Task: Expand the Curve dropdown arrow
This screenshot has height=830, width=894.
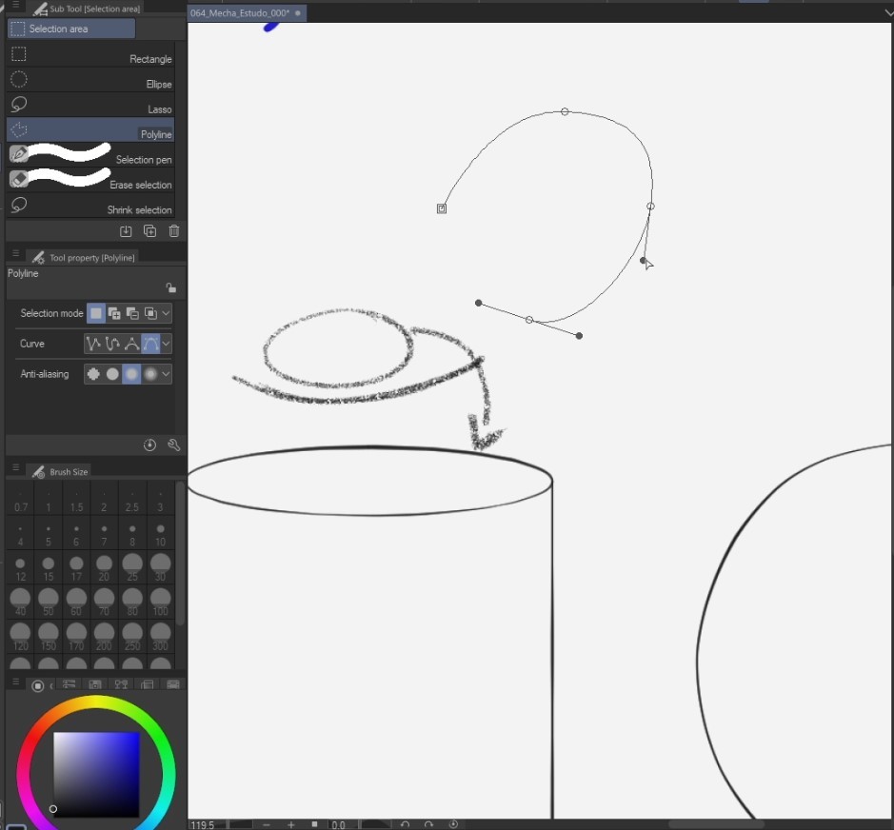Action: coord(166,344)
